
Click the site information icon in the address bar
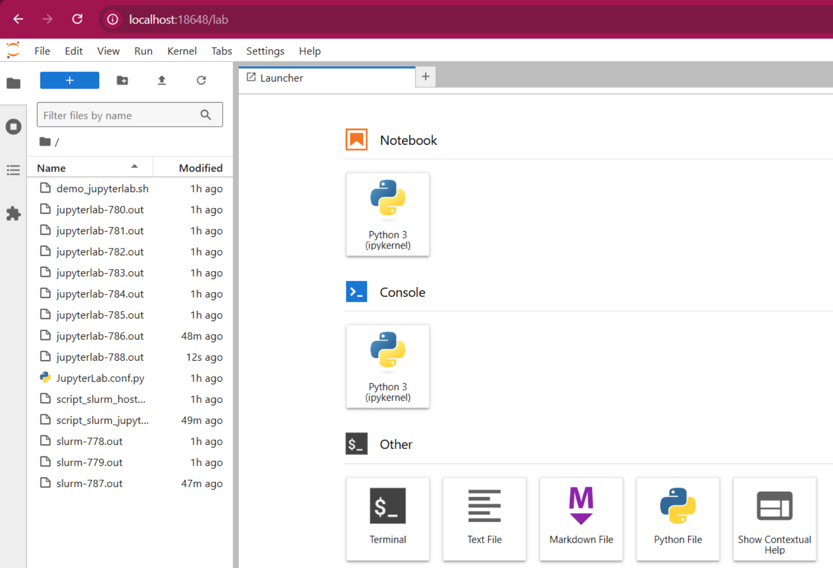(113, 19)
